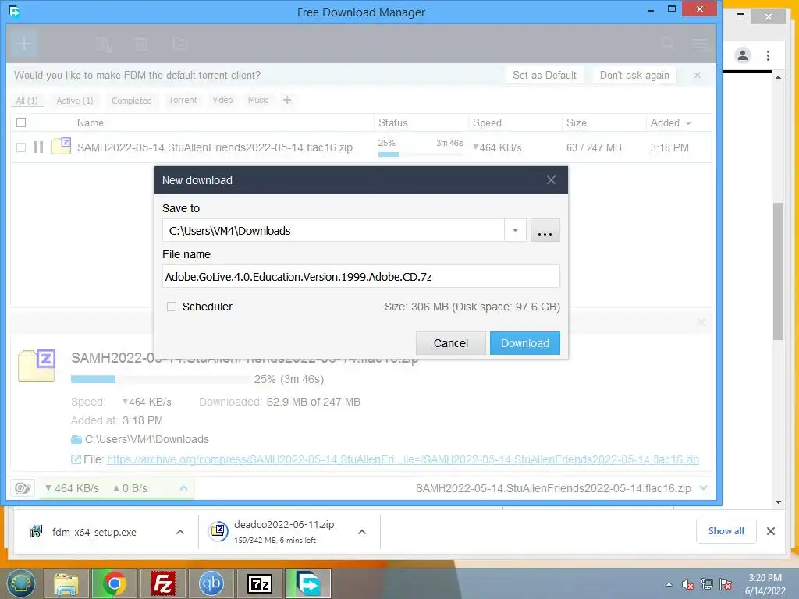The width and height of the screenshot is (799, 599).
Task: Click the Action Center flag tray icon
Action: pos(726,584)
